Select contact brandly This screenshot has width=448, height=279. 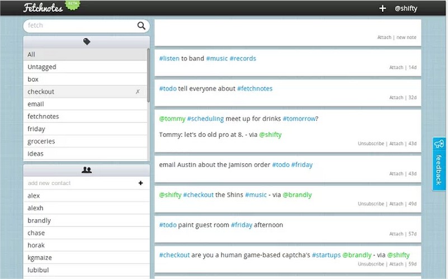86,220
